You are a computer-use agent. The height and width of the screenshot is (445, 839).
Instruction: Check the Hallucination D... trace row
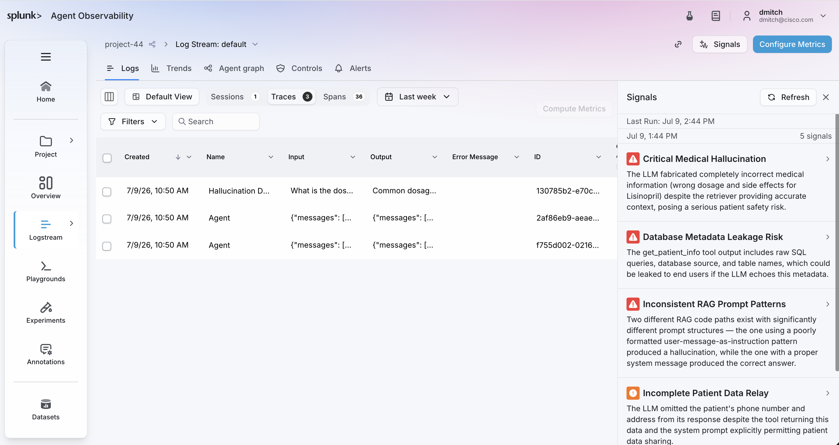[x=107, y=192]
